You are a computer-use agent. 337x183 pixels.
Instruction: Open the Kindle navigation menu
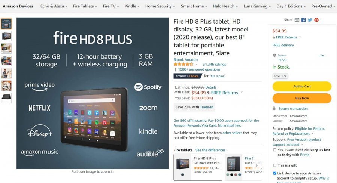(x=132, y=6)
